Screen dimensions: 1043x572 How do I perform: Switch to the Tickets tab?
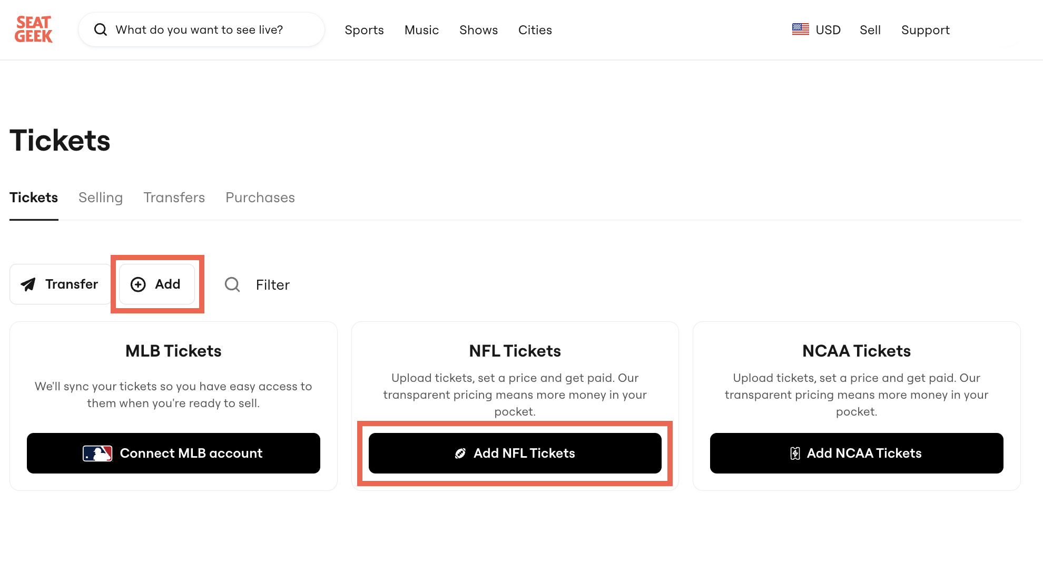click(34, 198)
